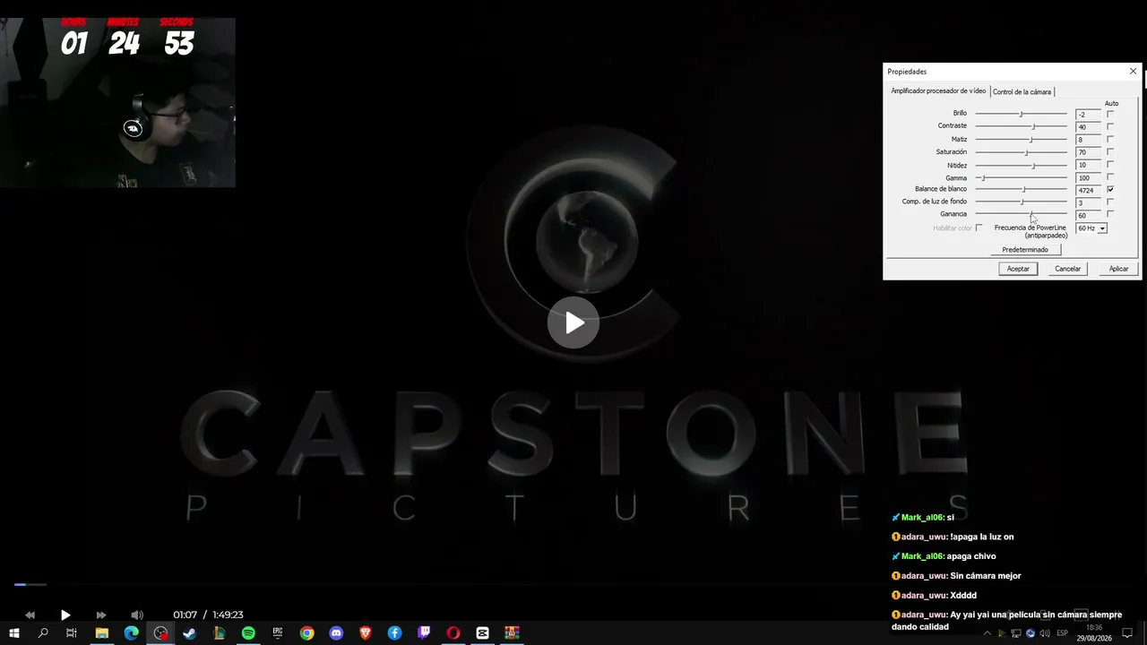Enable Auto for Nitidez
This screenshot has width=1147, height=645.
tap(1110, 165)
